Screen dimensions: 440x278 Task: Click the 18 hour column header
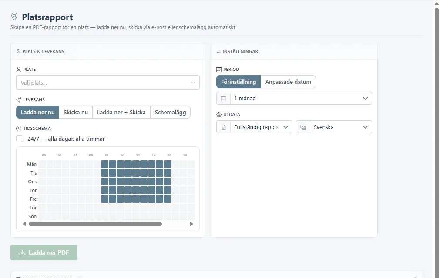click(x=185, y=156)
